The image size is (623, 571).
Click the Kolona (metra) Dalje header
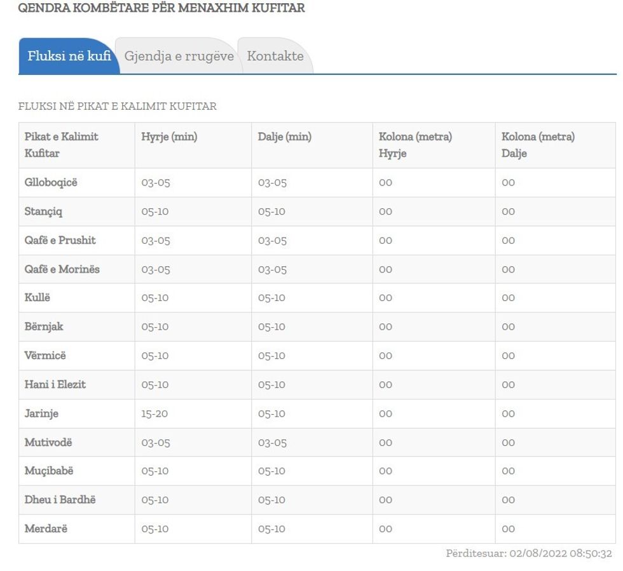pos(538,145)
